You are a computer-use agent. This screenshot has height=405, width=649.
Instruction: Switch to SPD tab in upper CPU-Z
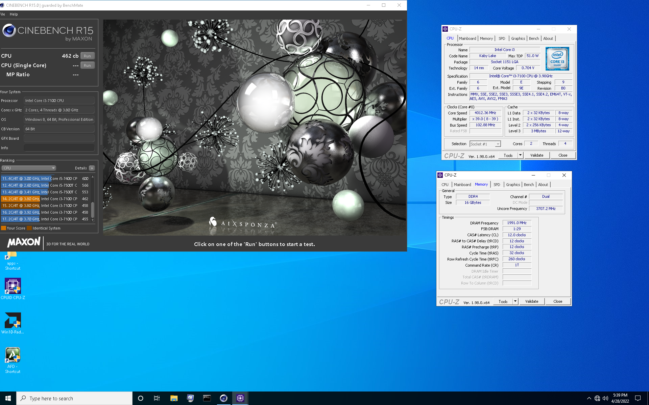coord(502,38)
